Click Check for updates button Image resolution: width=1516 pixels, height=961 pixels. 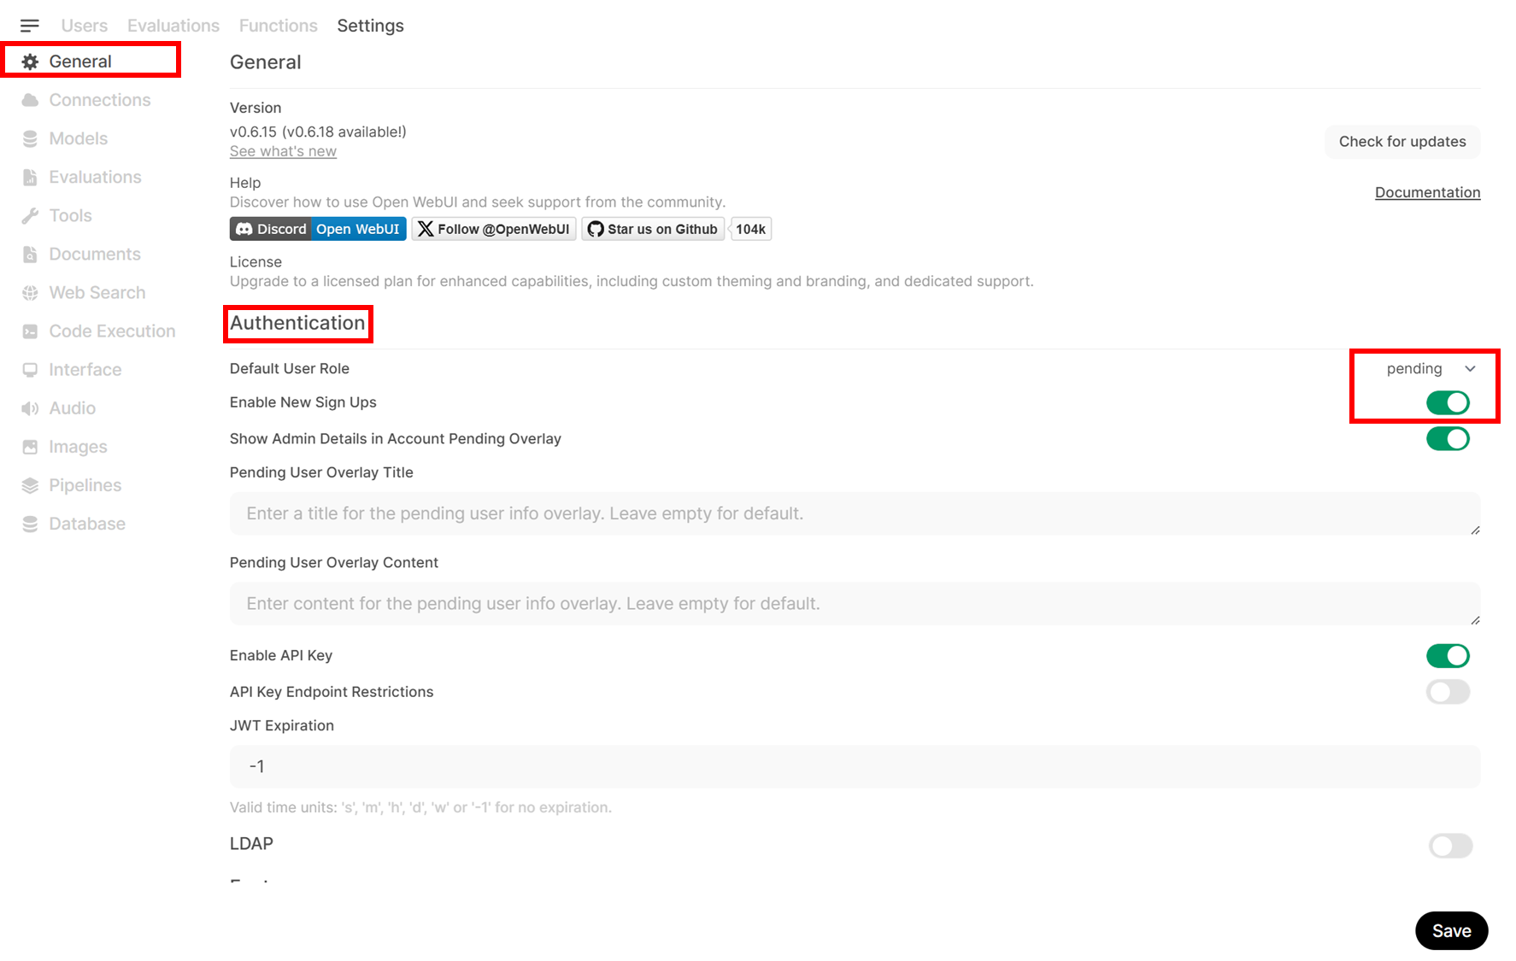pyautogui.click(x=1402, y=142)
